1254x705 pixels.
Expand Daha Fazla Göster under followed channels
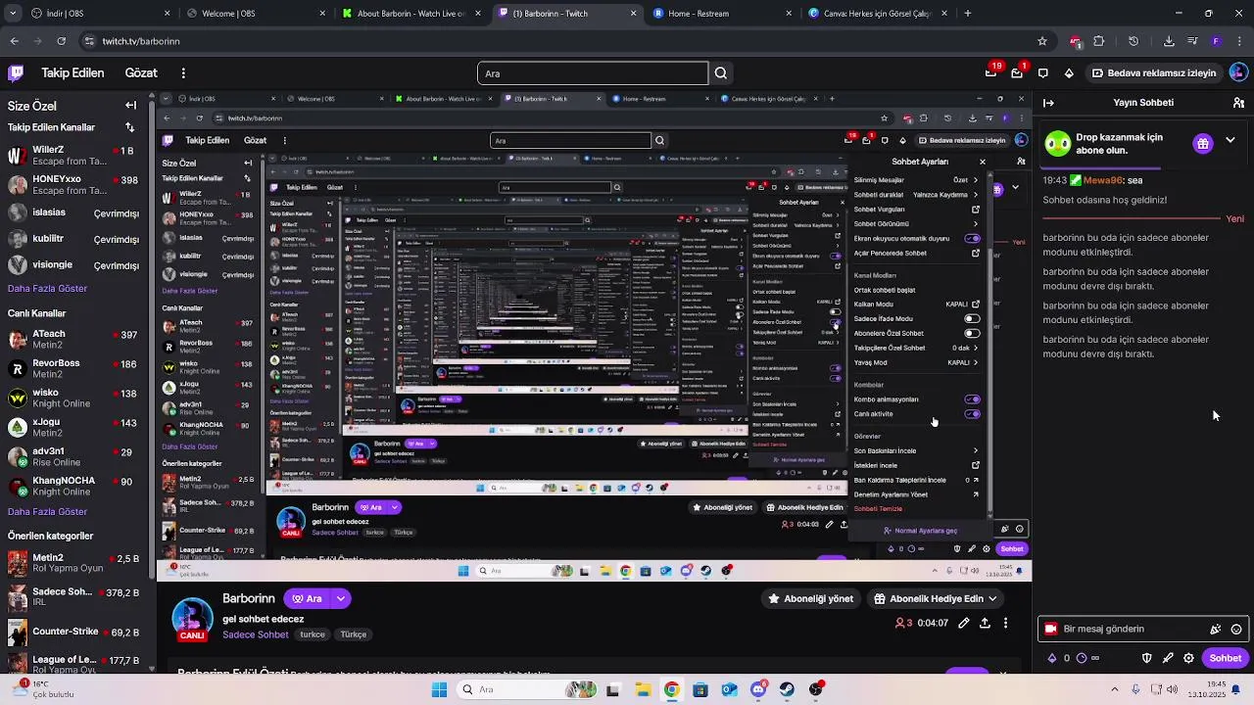[x=47, y=289]
